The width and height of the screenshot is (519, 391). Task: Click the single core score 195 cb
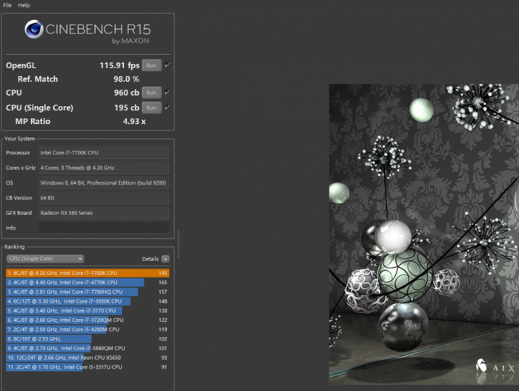point(127,108)
